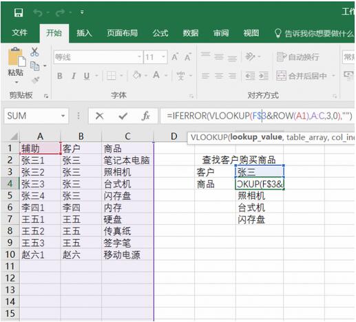This screenshot has height=322, width=356.
Task: Click the Center align icon
Action: tap(219, 76)
